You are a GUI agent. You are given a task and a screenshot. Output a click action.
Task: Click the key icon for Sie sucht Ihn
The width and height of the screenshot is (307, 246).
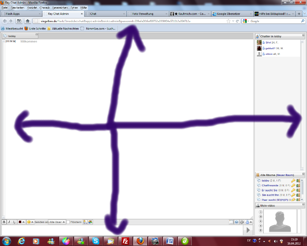click(x=293, y=195)
